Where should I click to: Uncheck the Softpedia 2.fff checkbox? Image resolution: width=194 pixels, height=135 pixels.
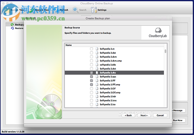pyautogui.click(x=92, y=81)
